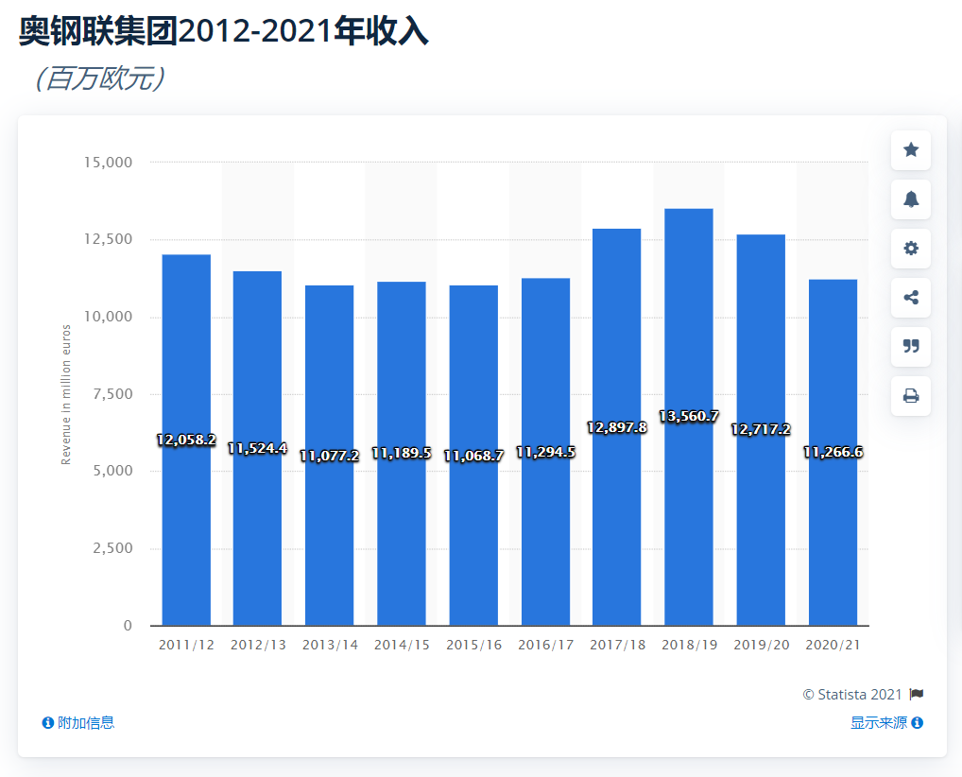Click the value label 13,560.7
This screenshot has width=962, height=777.
point(689,417)
